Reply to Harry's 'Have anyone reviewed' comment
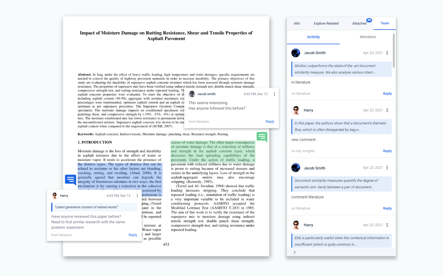The width and height of the screenshot is (443, 276). point(133,235)
